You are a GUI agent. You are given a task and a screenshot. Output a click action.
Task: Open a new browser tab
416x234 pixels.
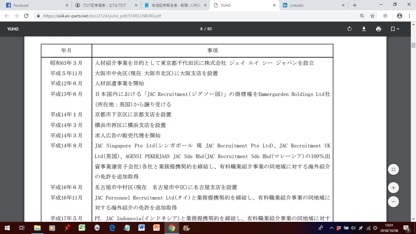pyautogui.click(x=355, y=5)
